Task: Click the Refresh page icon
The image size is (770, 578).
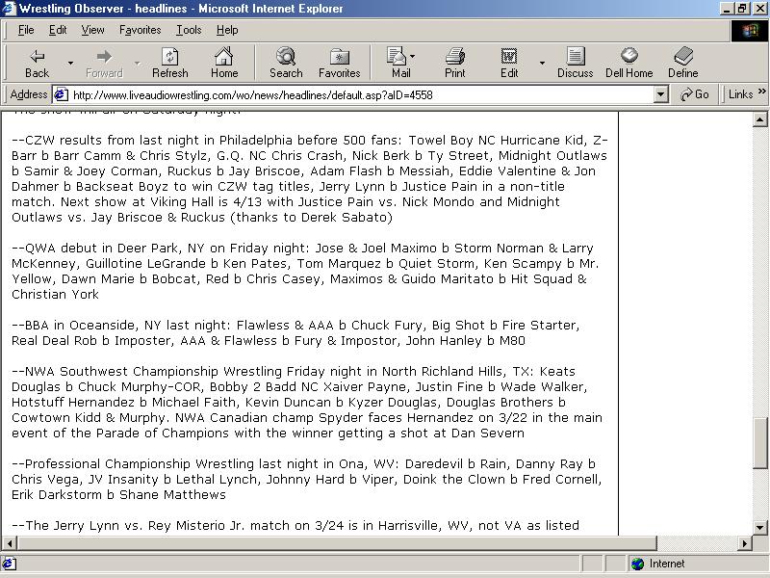Action: coord(169,63)
